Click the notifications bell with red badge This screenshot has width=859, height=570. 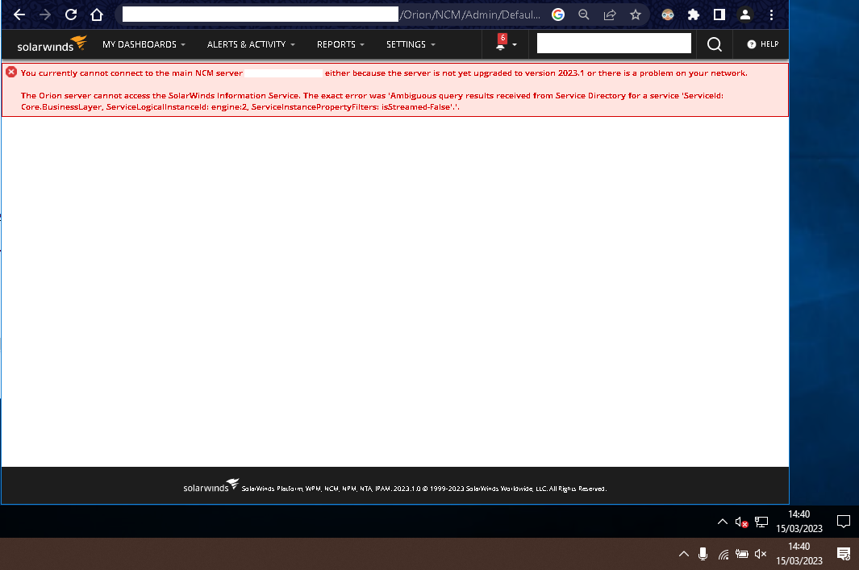501,42
